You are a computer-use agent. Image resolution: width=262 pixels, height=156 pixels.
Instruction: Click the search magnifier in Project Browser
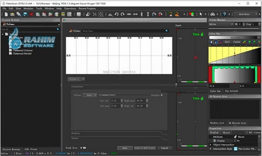pyautogui.click(x=58, y=29)
